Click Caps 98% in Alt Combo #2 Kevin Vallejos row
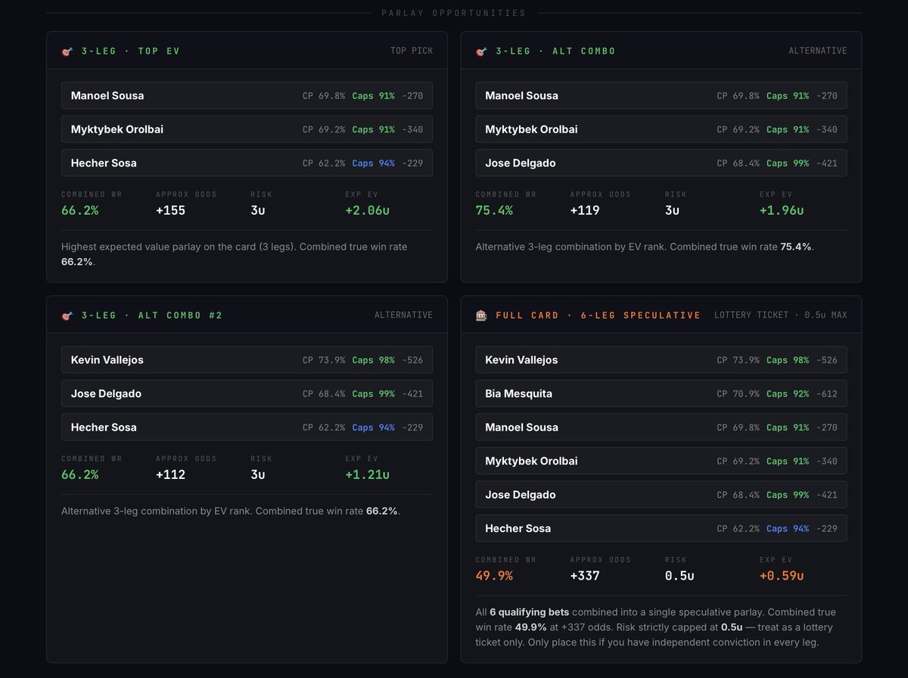 (373, 360)
